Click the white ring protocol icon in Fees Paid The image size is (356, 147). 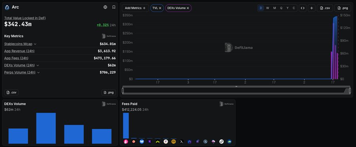222,141
